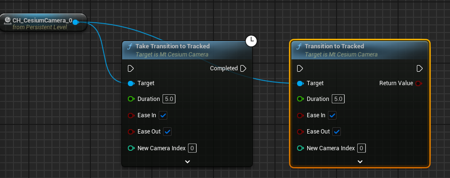Select the highlighted Transition to Tracked title
Screen dimensions: 450x178
tap(334, 46)
